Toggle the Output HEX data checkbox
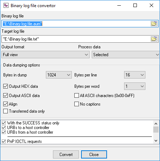 [x=5, y=86]
